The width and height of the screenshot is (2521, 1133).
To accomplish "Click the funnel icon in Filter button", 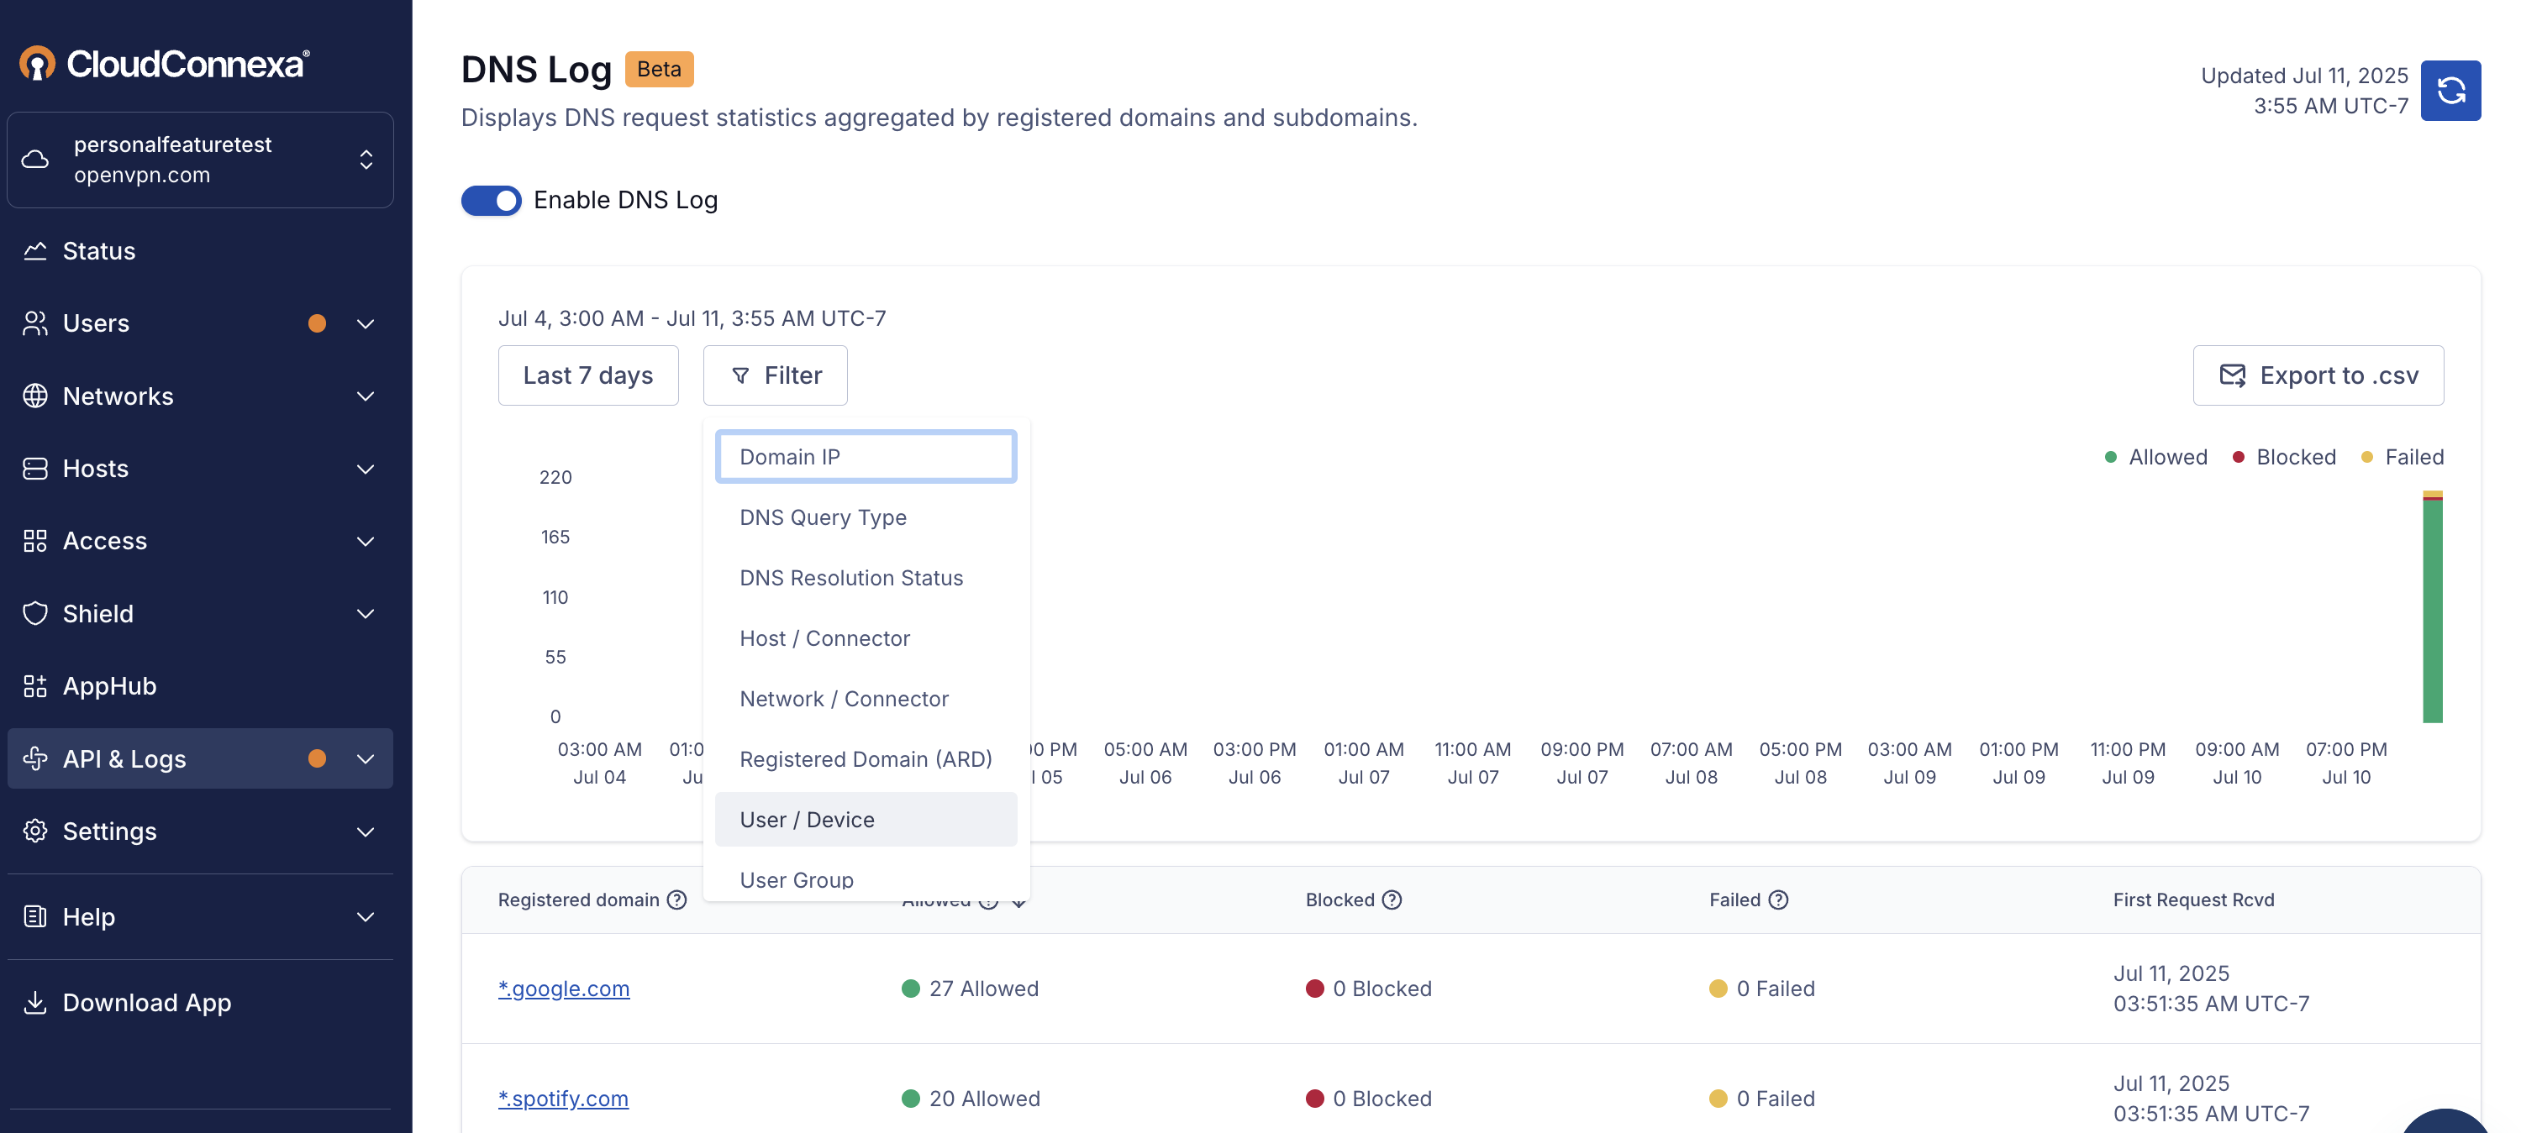I will [739, 375].
